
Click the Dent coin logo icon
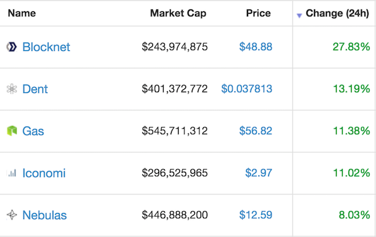coord(11,89)
